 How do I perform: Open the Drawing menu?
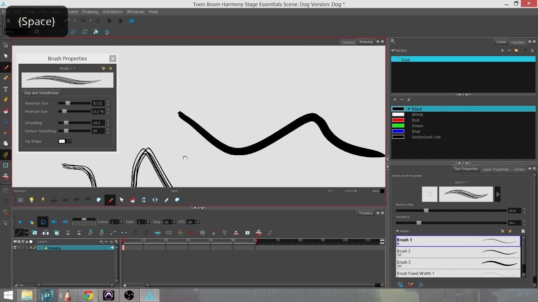pos(90,12)
